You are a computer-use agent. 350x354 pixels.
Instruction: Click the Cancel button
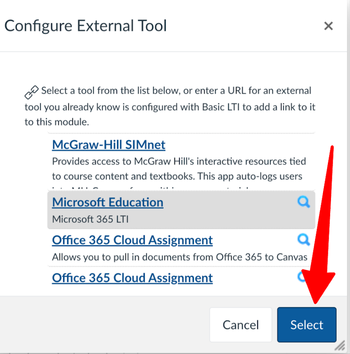[240, 325]
